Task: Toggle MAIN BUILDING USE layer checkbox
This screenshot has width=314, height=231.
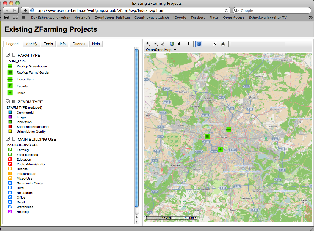Action: [8, 139]
